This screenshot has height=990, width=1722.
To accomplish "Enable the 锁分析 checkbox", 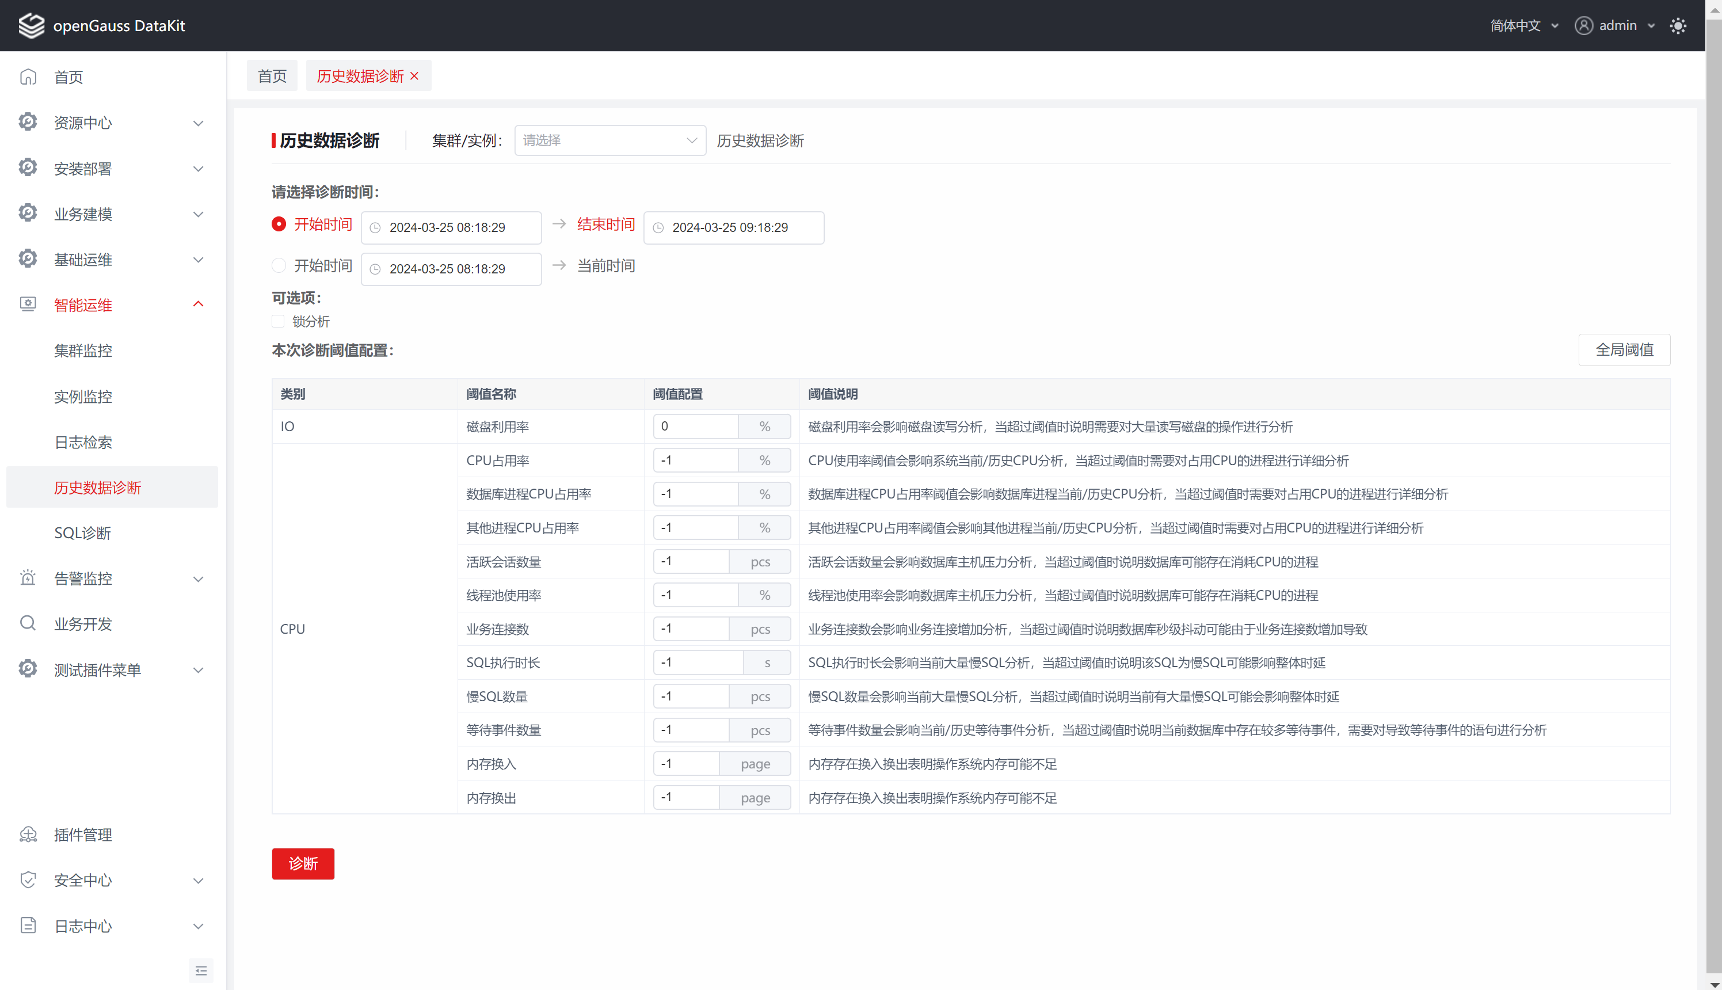I will (278, 322).
